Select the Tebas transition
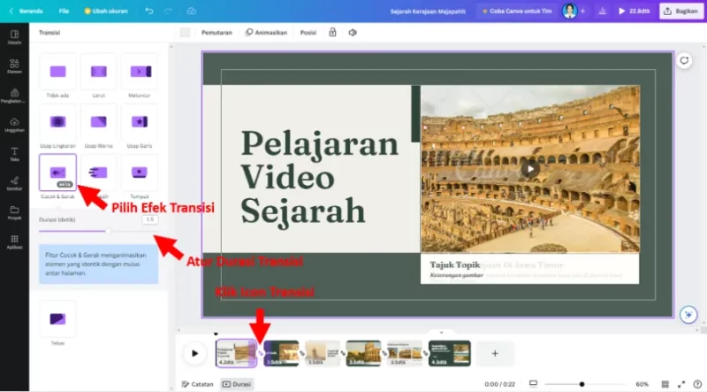This screenshot has height=392, width=707. (57, 319)
